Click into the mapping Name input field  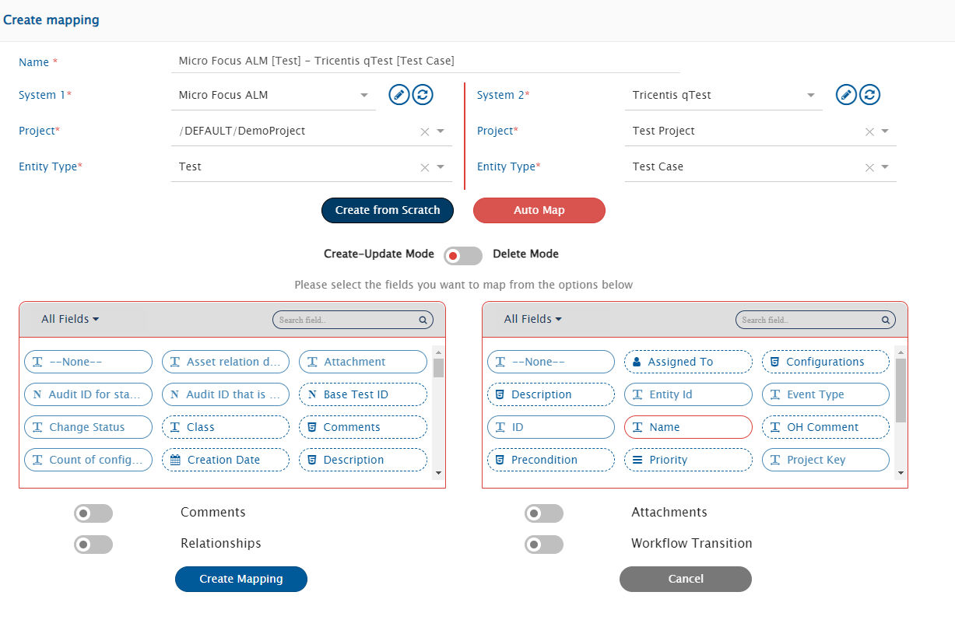pos(425,61)
